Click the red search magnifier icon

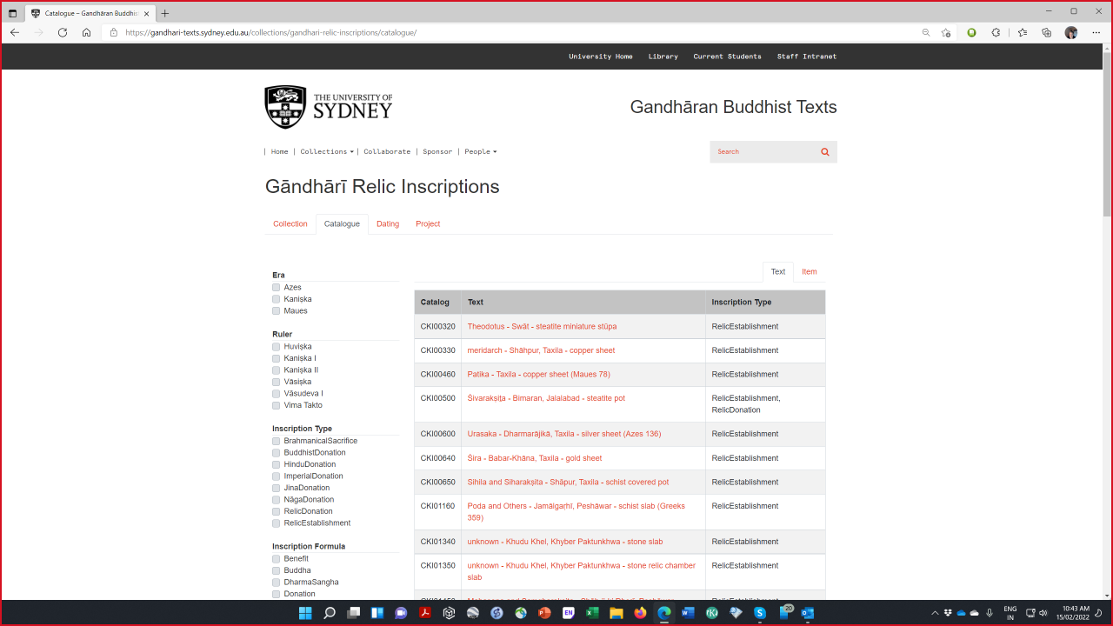pyautogui.click(x=824, y=152)
